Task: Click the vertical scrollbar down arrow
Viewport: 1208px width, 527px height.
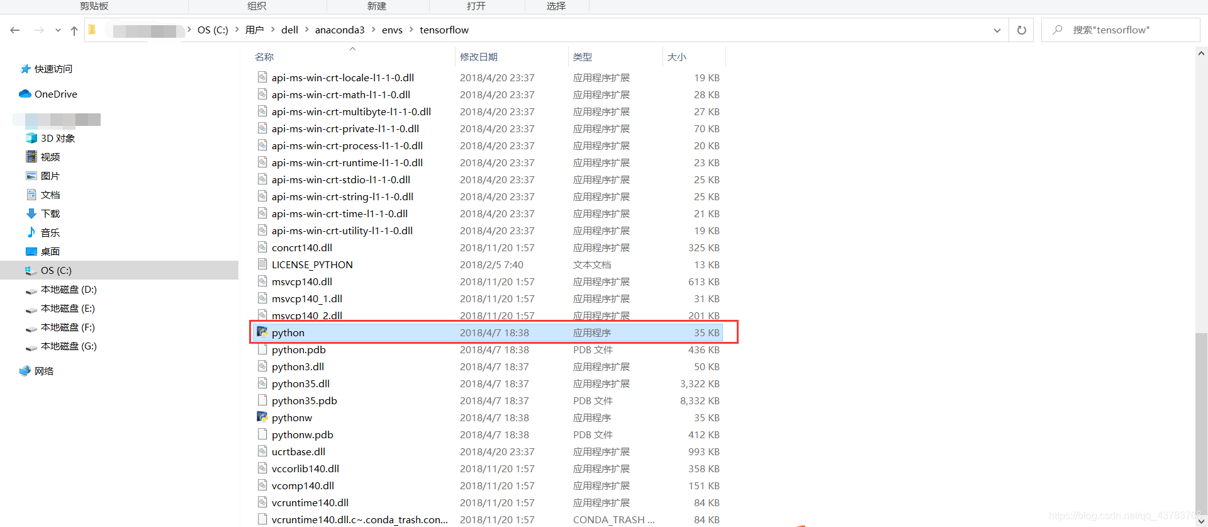Action: 1201,521
